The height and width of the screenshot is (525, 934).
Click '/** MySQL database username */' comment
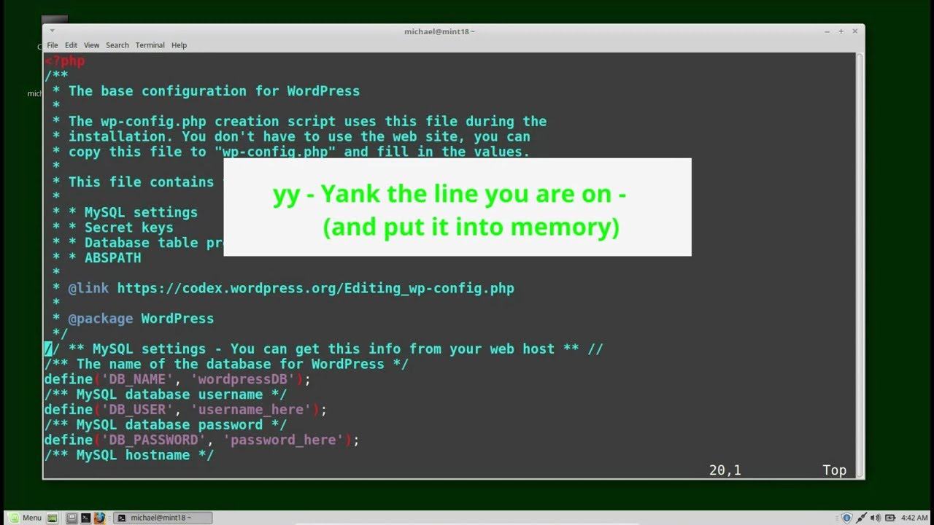166,394
